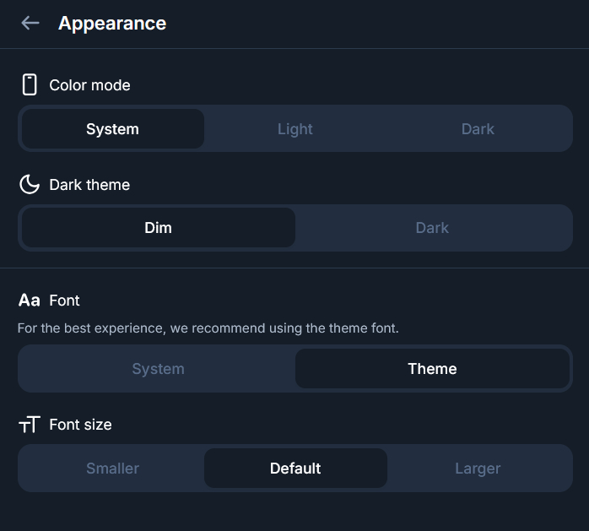Click the phone icon beside Color mode
This screenshot has width=589, height=531.
(x=30, y=84)
